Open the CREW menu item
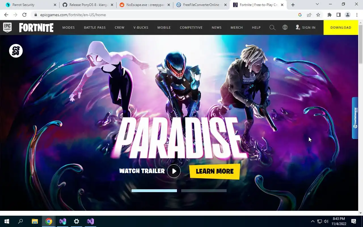This screenshot has height=227, width=363. click(x=120, y=28)
